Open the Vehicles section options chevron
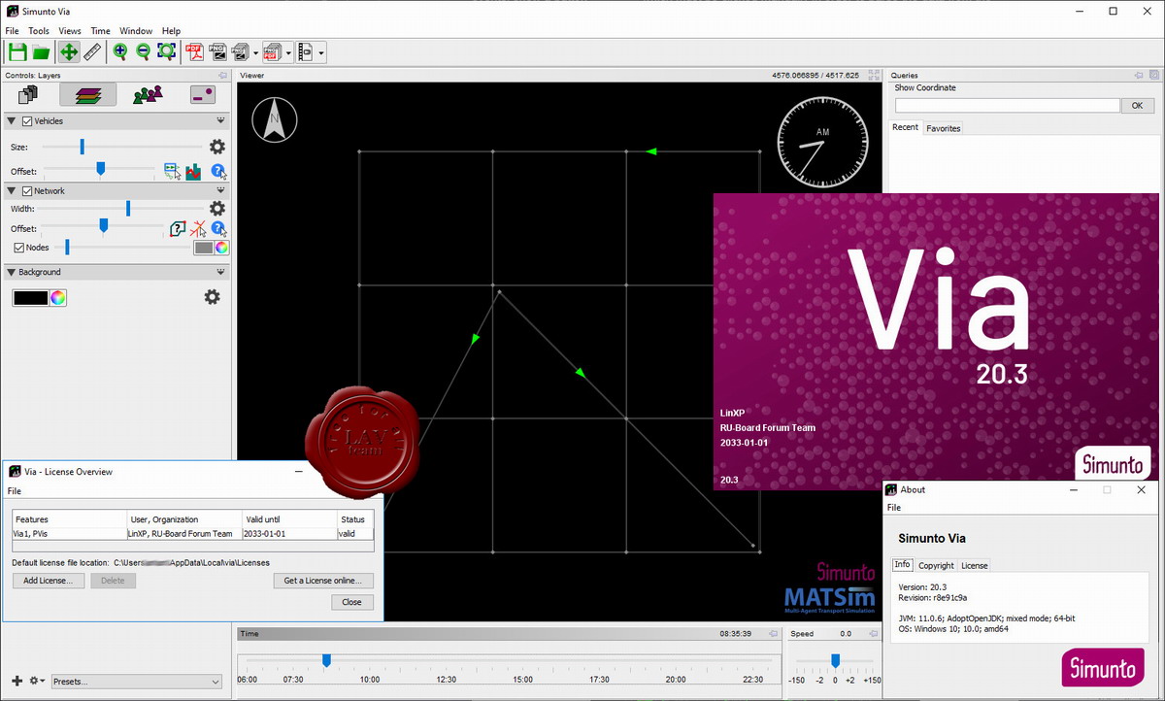This screenshot has width=1165, height=701. tap(220, 121)
